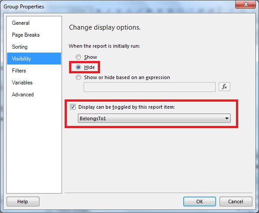Uncheck Display can be toggled checkbox

73,107
